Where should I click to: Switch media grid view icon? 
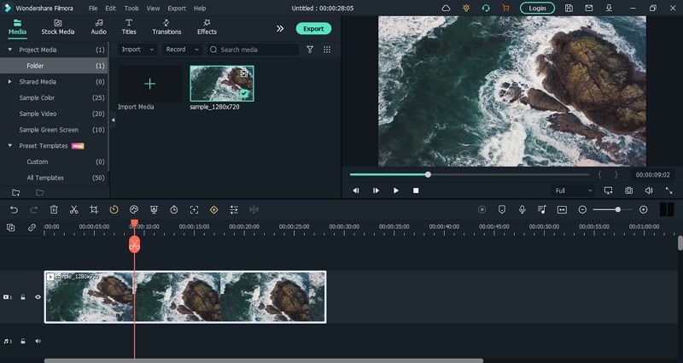(x=327, y=50)
